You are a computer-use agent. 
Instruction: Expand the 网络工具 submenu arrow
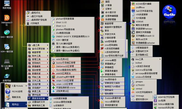pyautogui.click(x=47, y=77)
